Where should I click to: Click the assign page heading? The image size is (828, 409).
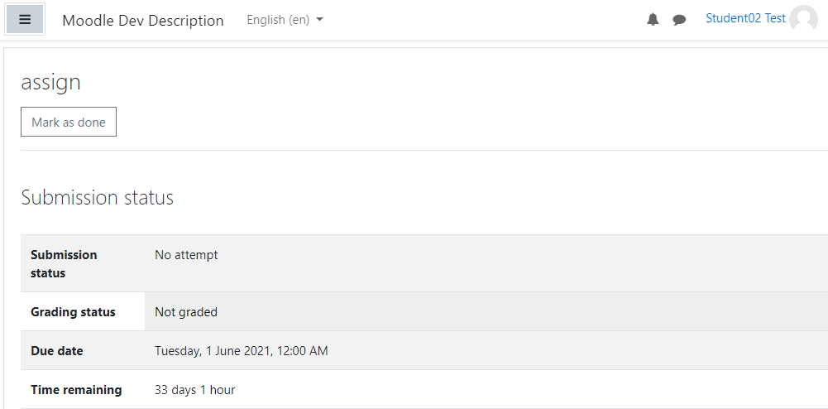[50, 83]
